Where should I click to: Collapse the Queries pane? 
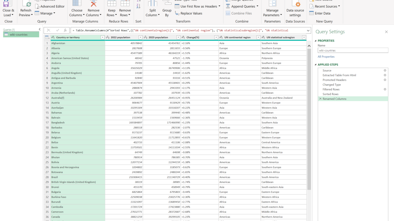click(39, 29)
